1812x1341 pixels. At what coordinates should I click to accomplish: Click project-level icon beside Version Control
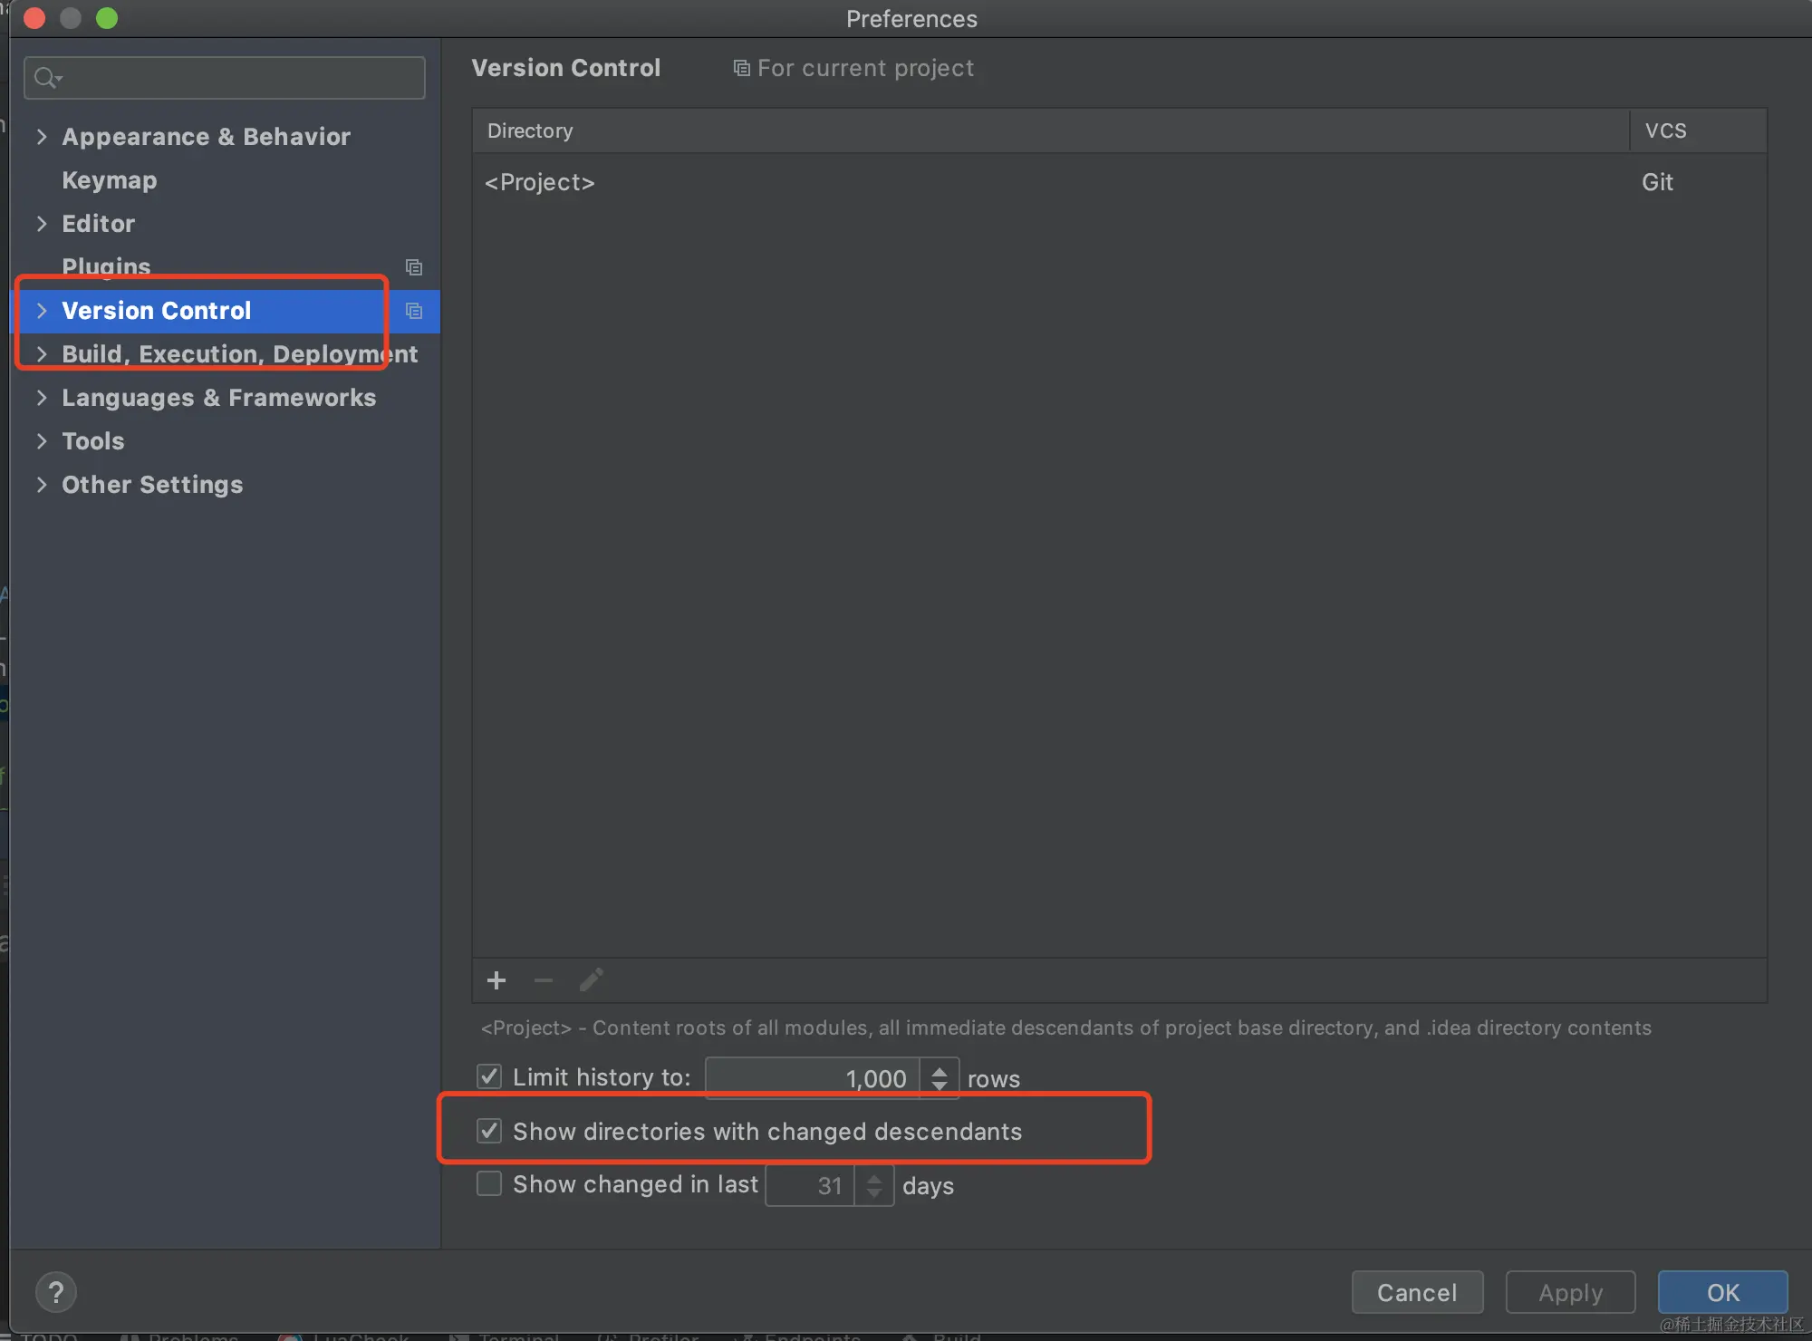(414, 311)
